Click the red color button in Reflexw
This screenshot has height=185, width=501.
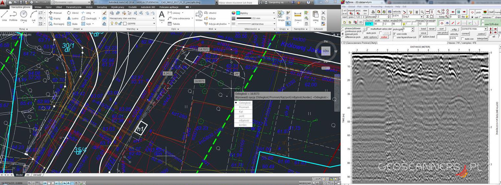click(x=384, y=37)
